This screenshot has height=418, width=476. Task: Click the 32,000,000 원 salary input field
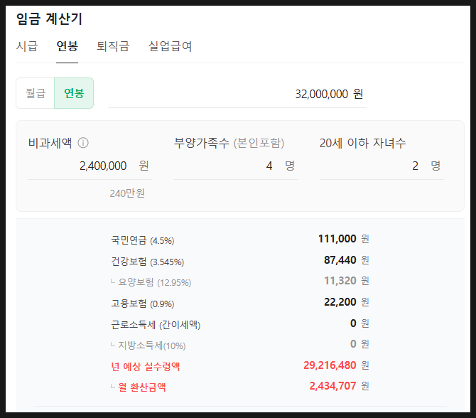(x=237, y=94)
